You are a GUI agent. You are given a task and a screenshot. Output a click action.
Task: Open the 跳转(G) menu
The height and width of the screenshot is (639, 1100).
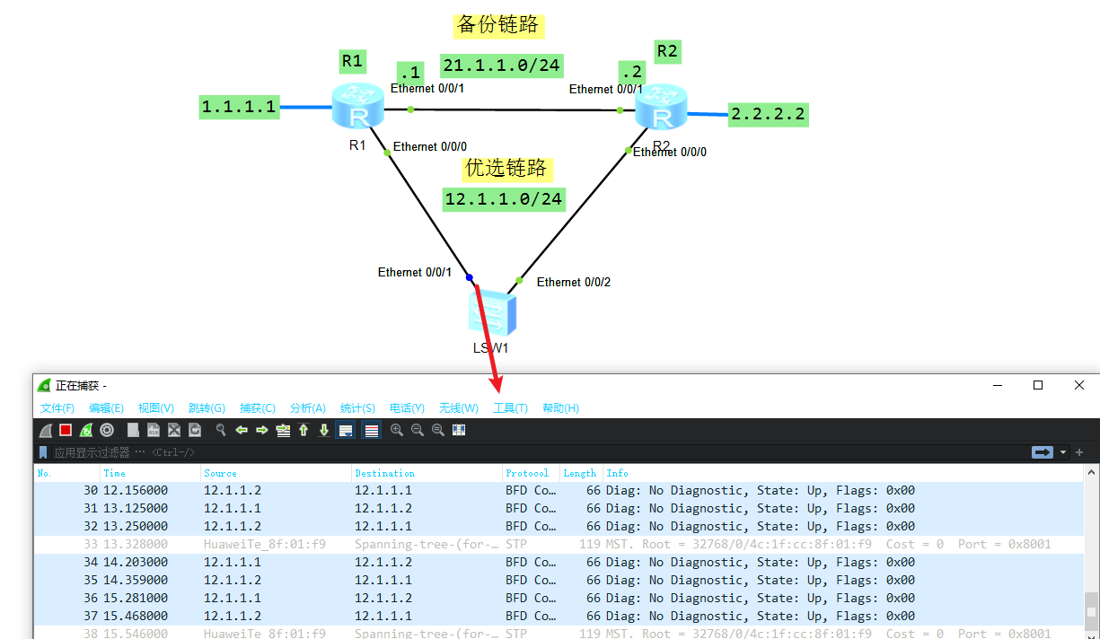click(207, 408)
